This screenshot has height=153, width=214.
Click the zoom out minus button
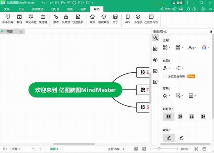pos(151,149)
